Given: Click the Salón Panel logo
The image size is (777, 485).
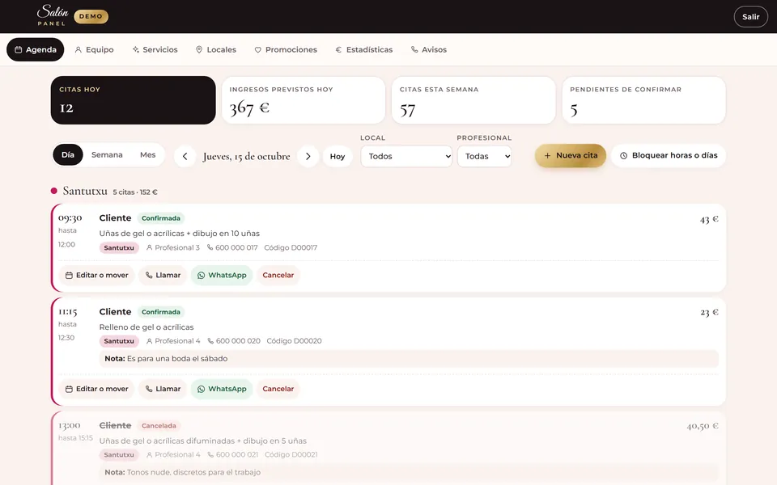Looking at the screenshot, I should click(53, 15).
